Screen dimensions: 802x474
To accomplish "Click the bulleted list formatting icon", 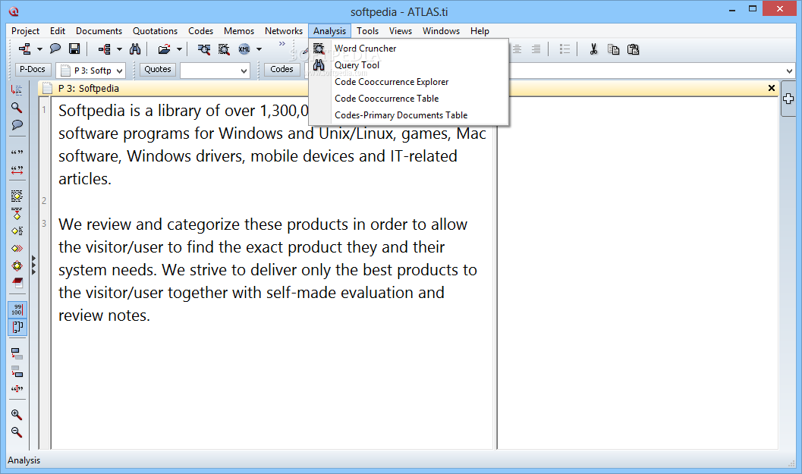I will pyautogui.click(x=565, y=49).
